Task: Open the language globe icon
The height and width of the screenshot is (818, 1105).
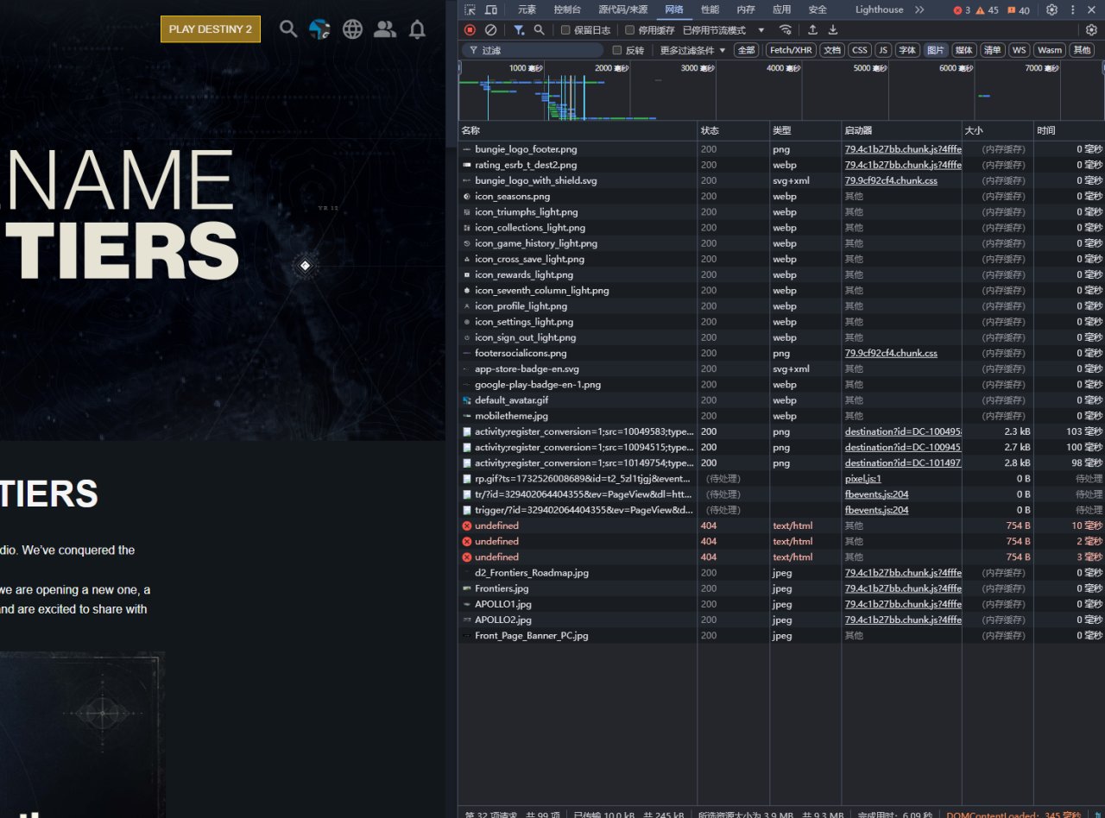Action: [352, 28]
